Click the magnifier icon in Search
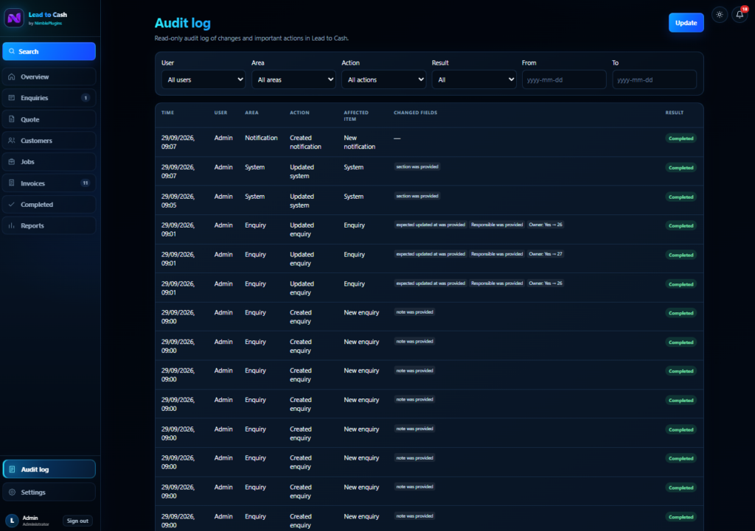The image size is (755, 531). tap(12, 52)
